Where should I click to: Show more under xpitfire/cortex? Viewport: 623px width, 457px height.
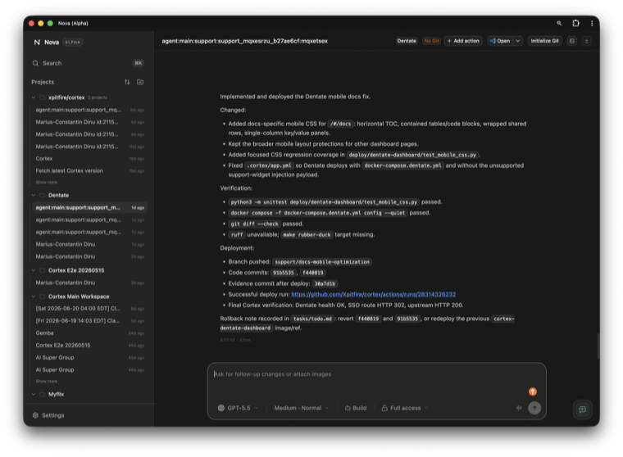click(x=47, y=183)
